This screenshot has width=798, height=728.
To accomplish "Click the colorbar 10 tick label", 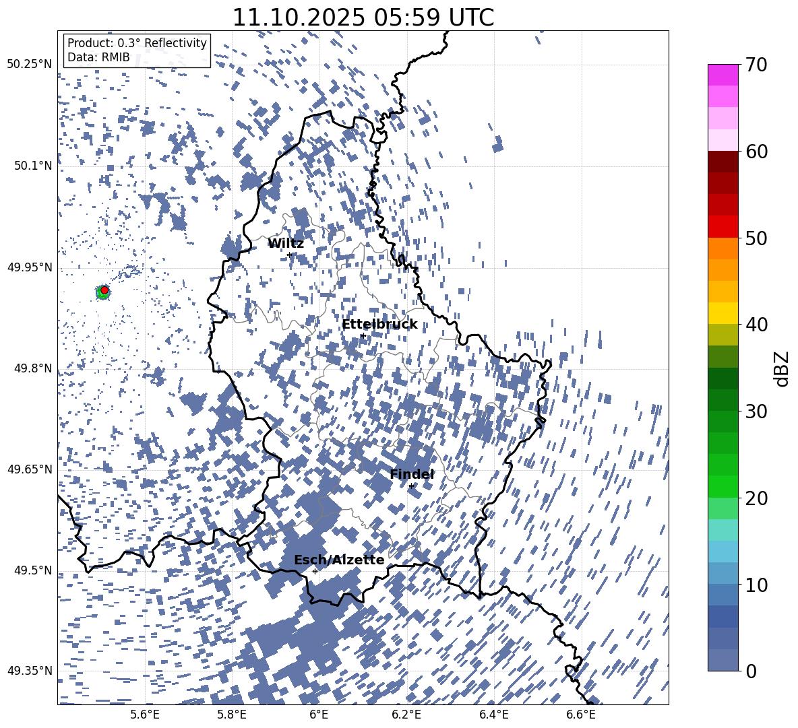I will point(756,585).
